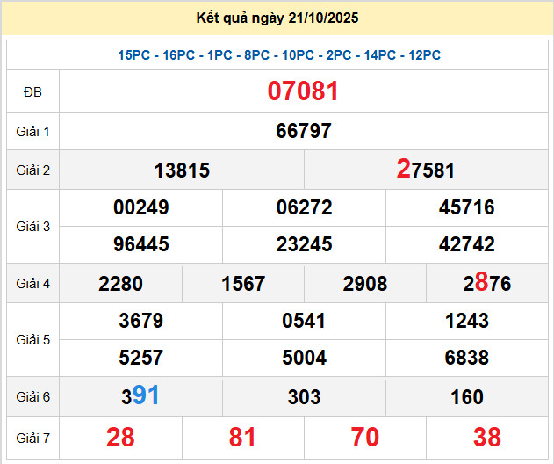Click the Giải 5 number 6838

point(466,358)
